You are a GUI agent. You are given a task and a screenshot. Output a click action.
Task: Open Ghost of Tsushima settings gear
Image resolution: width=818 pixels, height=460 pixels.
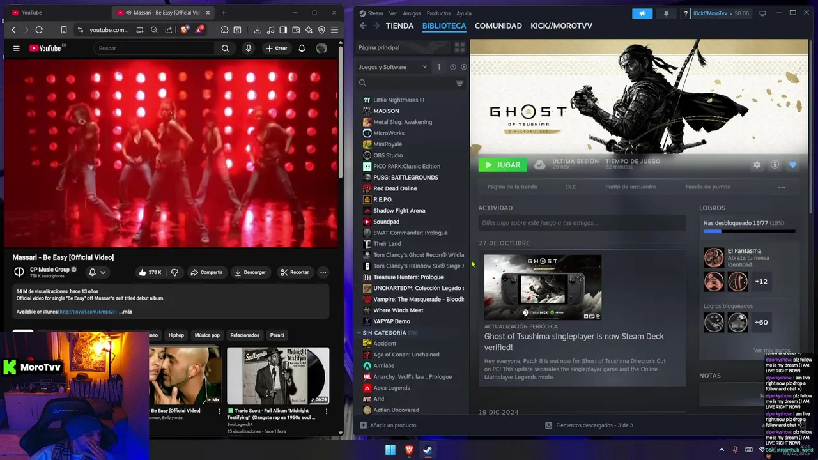tap(757, 165)
